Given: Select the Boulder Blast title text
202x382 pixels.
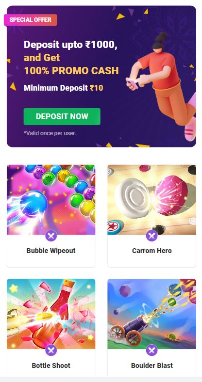Looking at the screenshot, I should pyautogui.click(x=152, y=366).
